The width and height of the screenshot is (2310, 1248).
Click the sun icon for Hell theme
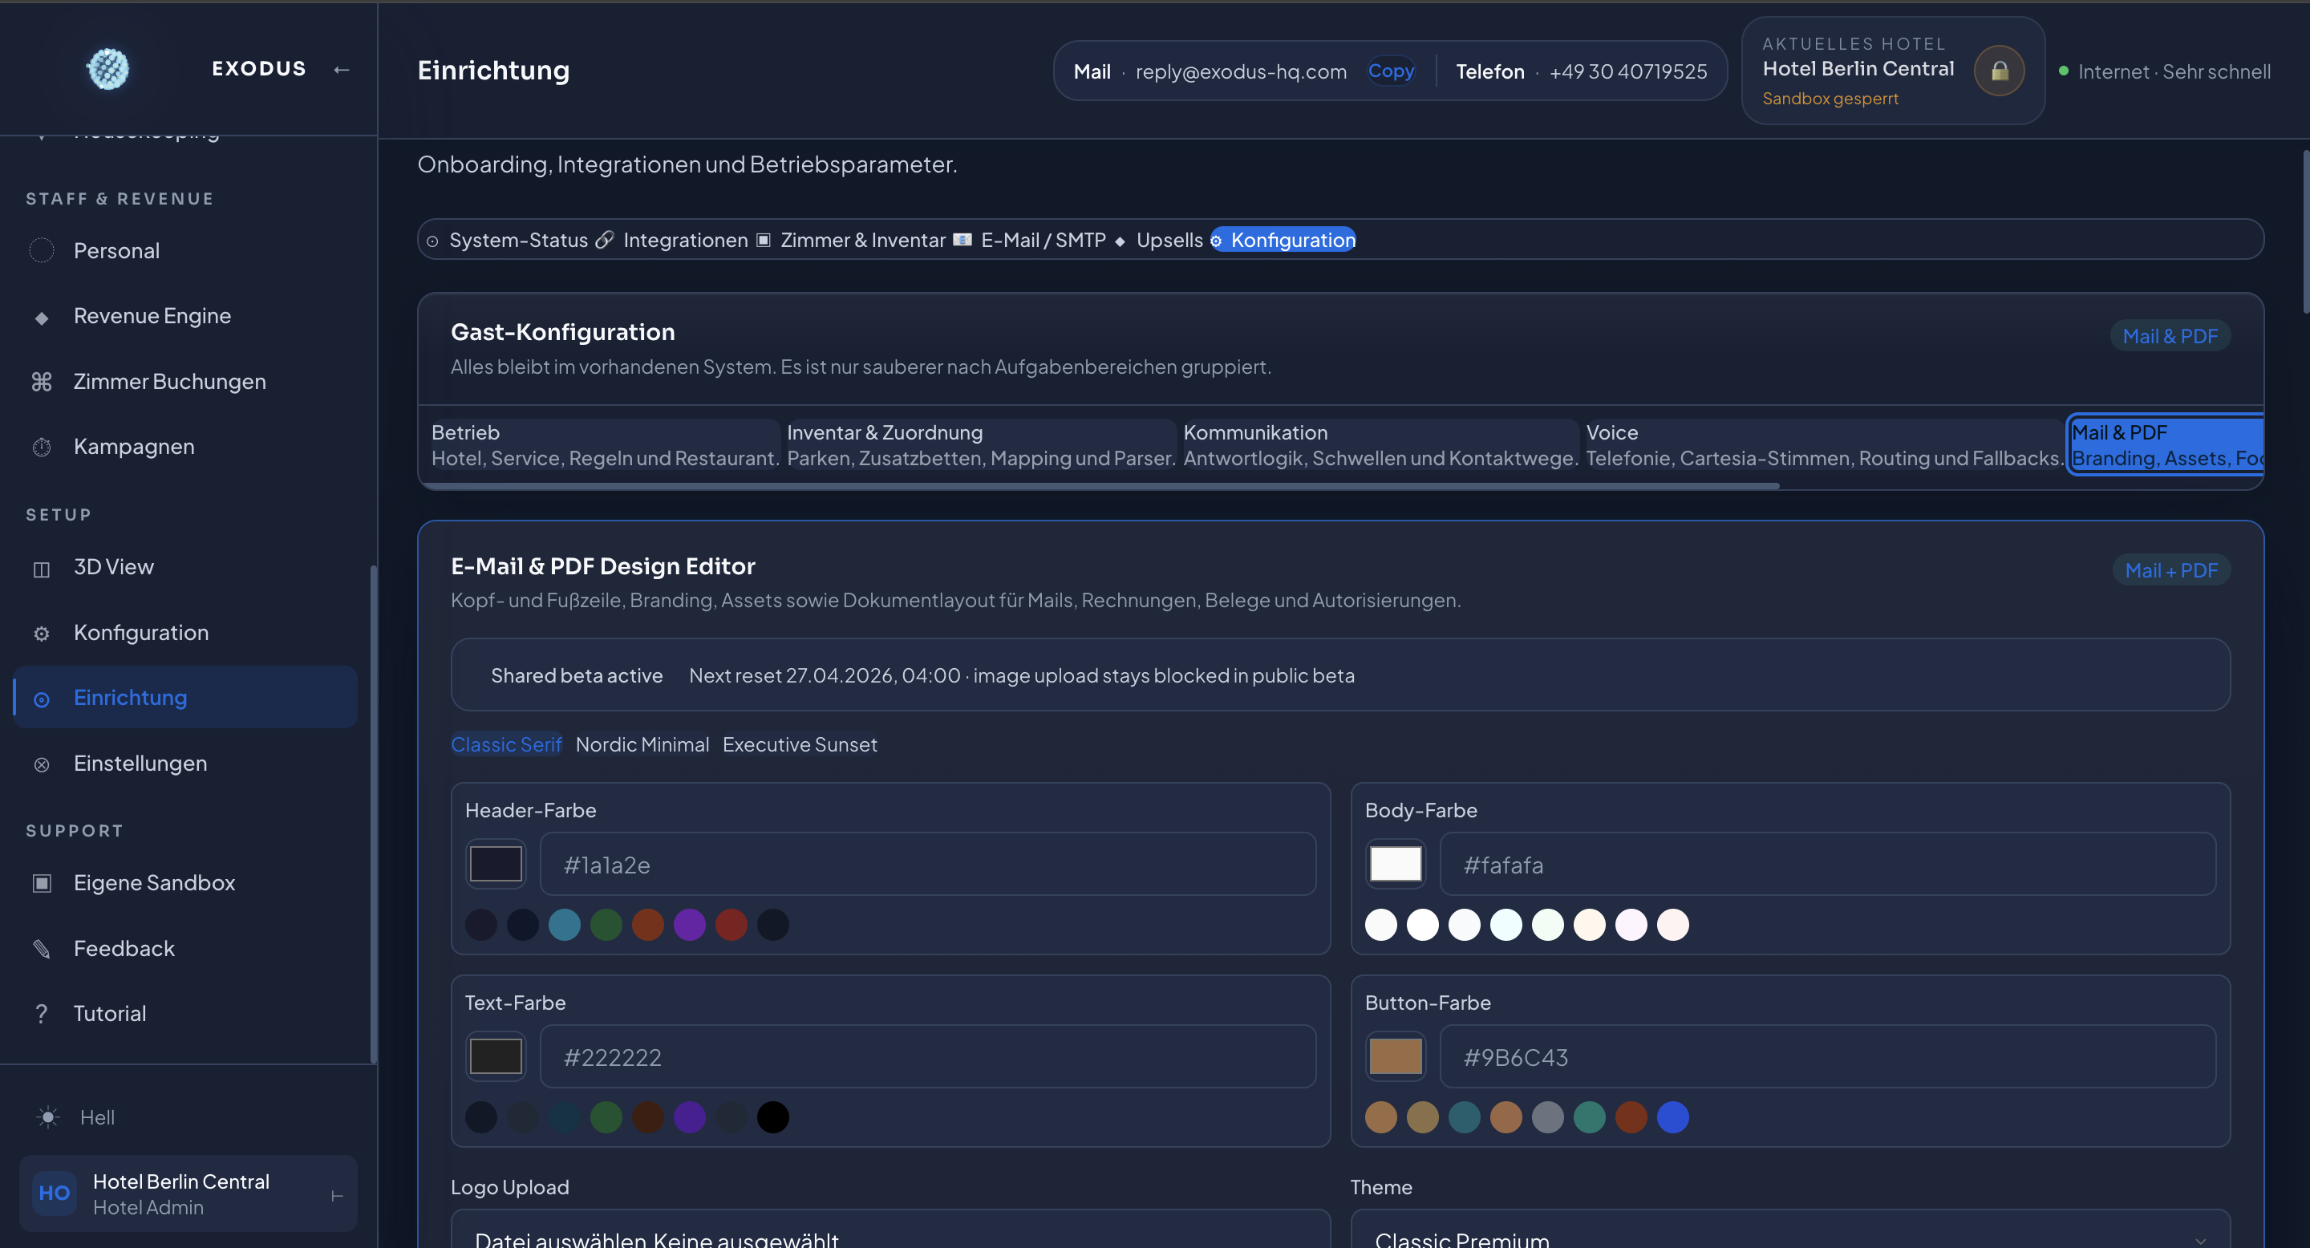[47, 1117]
